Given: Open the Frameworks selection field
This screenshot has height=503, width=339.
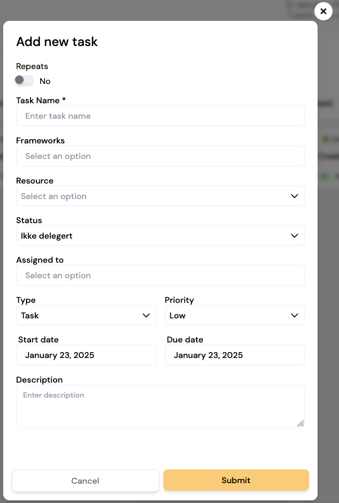Looking at the screenshot, I should [160, 156].
